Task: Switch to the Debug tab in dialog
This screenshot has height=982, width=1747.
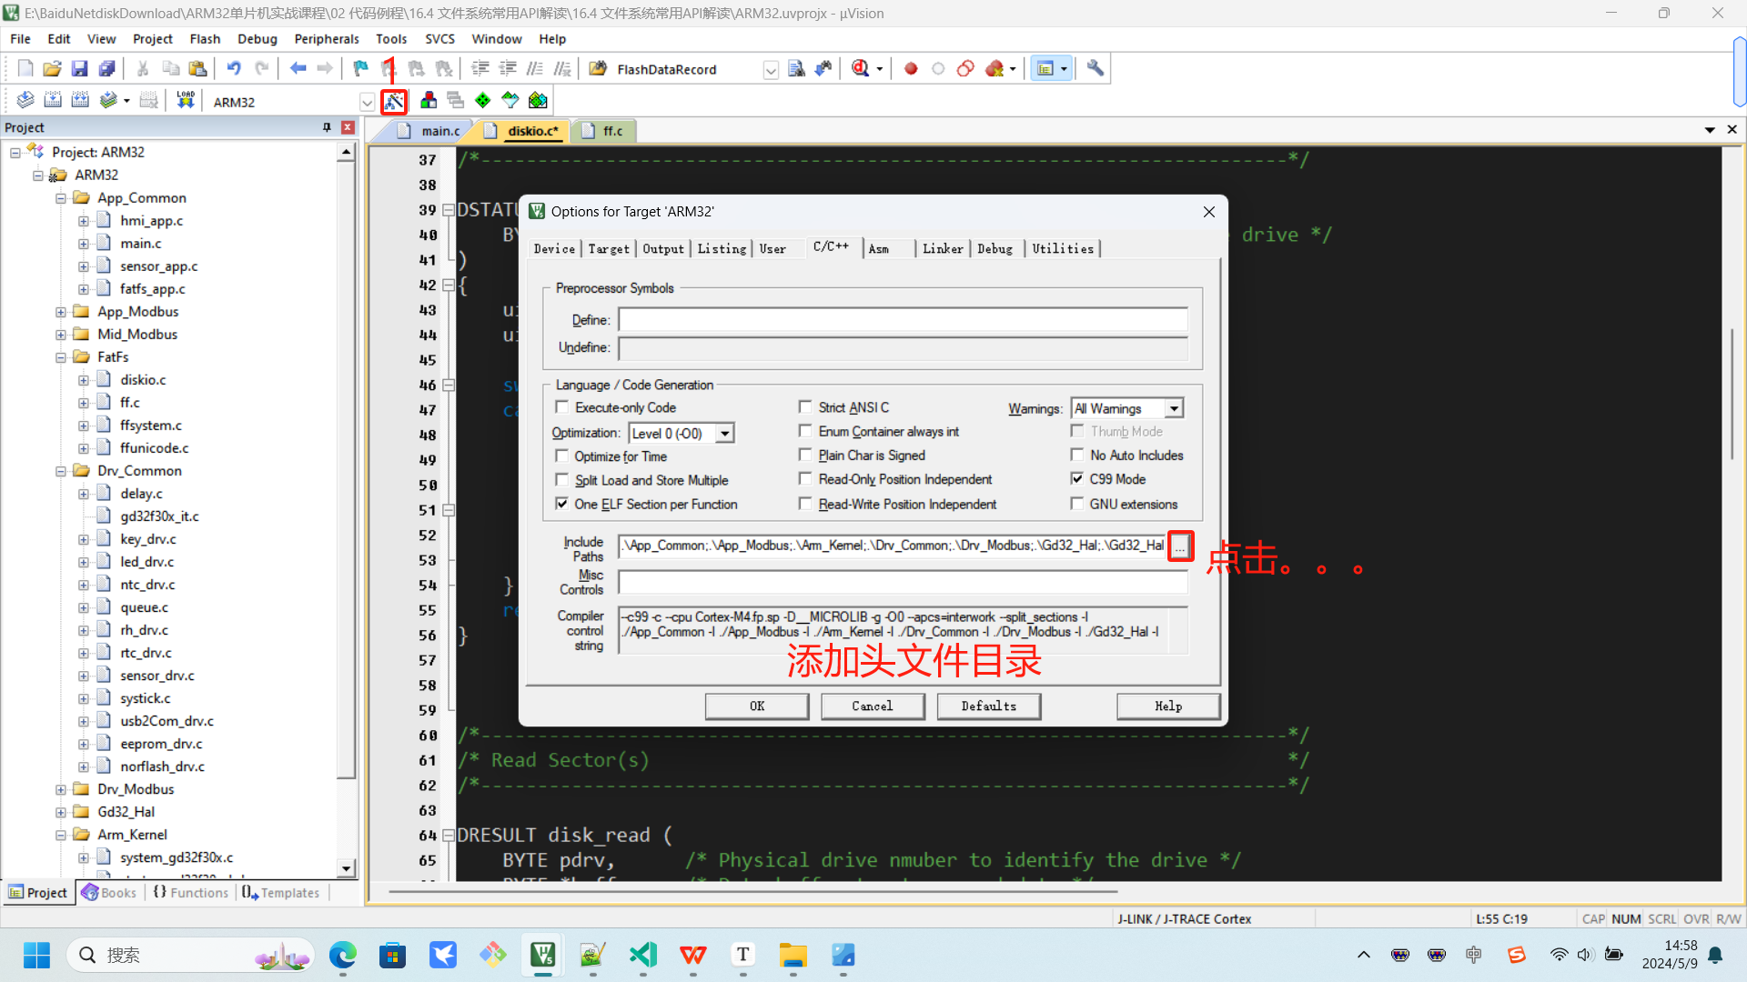Action: 995,248
